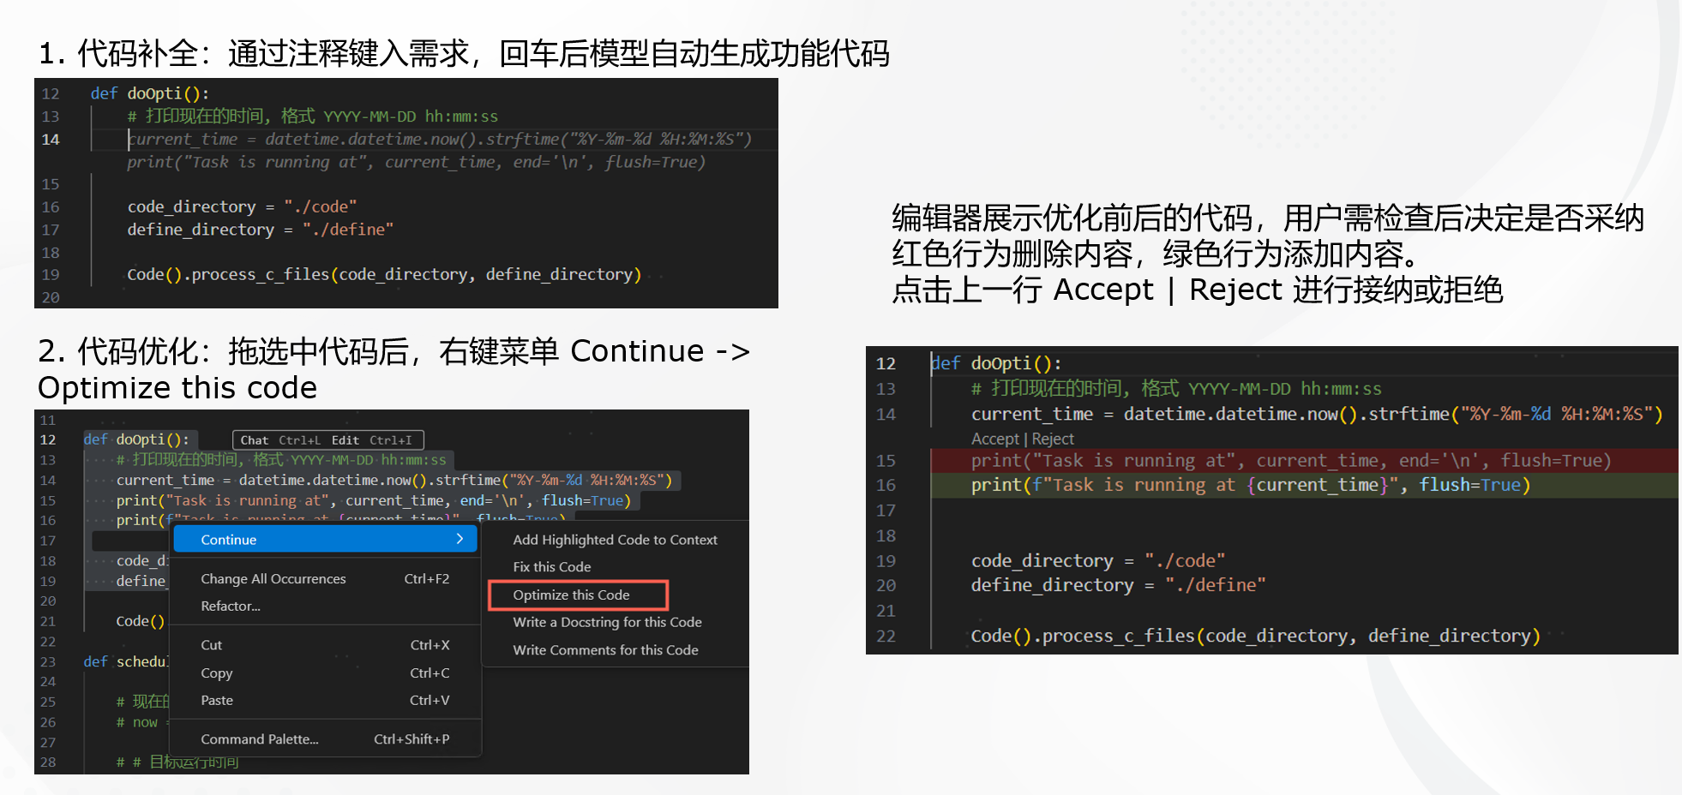Click the ghost suggestion 'current_time = datetime' line
Image resolution: width=1682 pixels, height=795 pixels.
440,139
